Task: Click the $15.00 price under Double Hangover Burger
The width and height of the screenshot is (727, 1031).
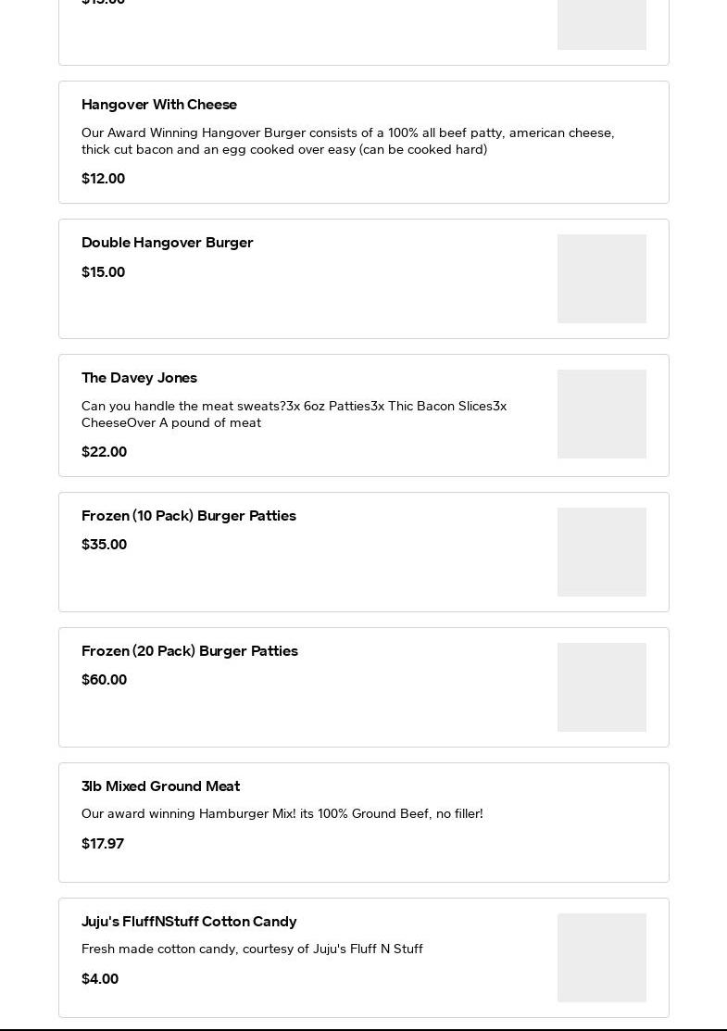Action: pyautogui.click(x=103, y=272)
